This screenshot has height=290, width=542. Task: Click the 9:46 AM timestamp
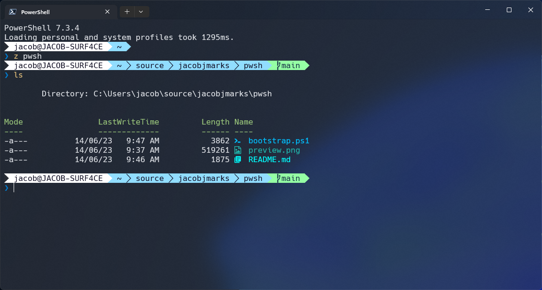point(143,159)
